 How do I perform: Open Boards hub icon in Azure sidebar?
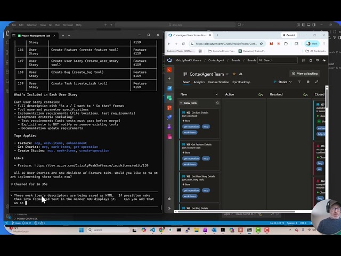(169, 98)
